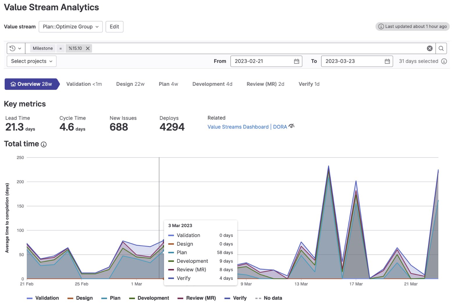
Task: Click the speedometer icon next to DORA link
Action: coord(291,126)
